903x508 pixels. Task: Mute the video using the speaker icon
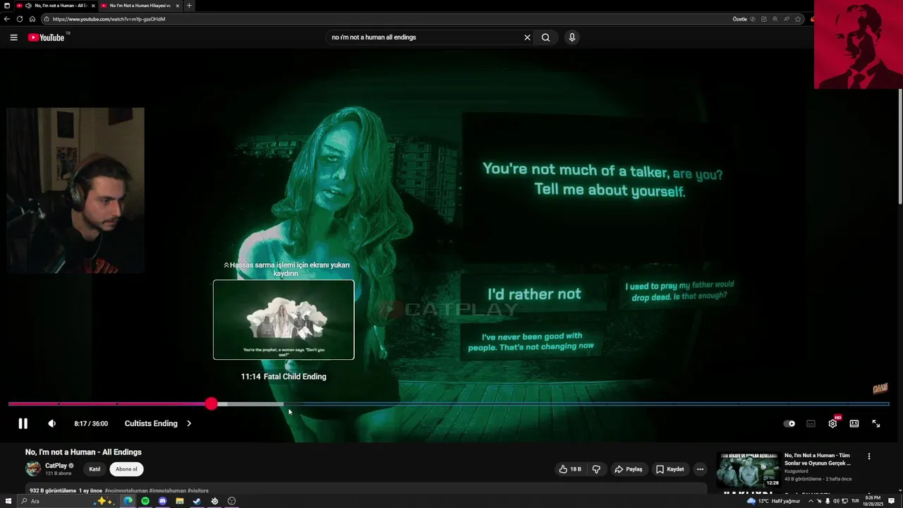coord(51,423)
